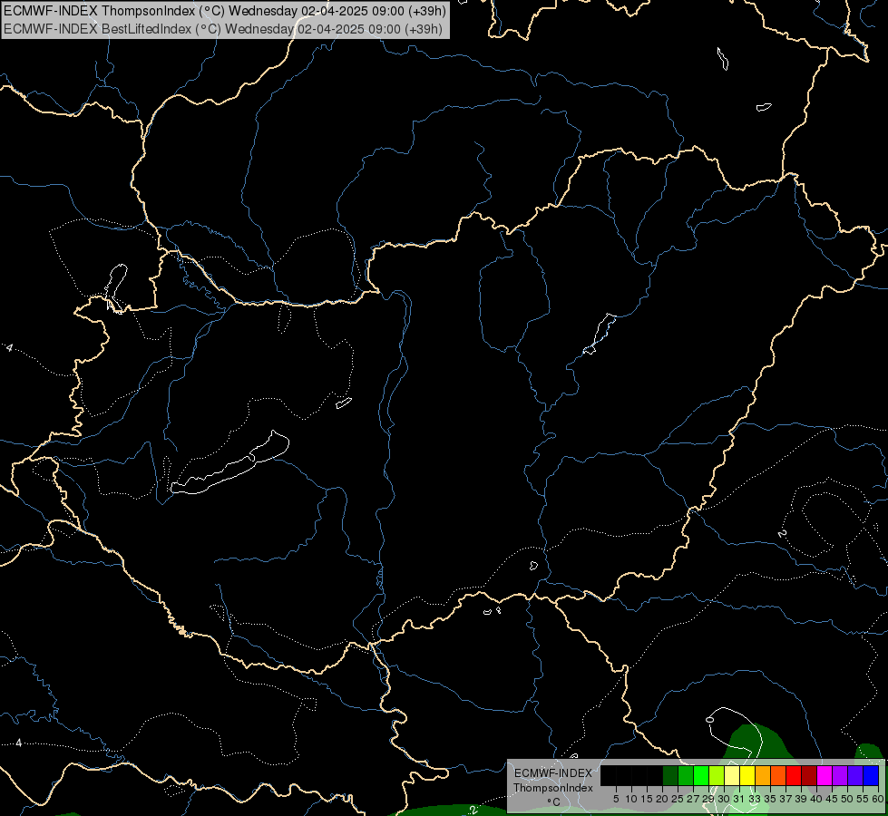This screenshot has height=816, width=888.
Task: Select the violet 50–55 legend swatch
Action: coord(855,775)
